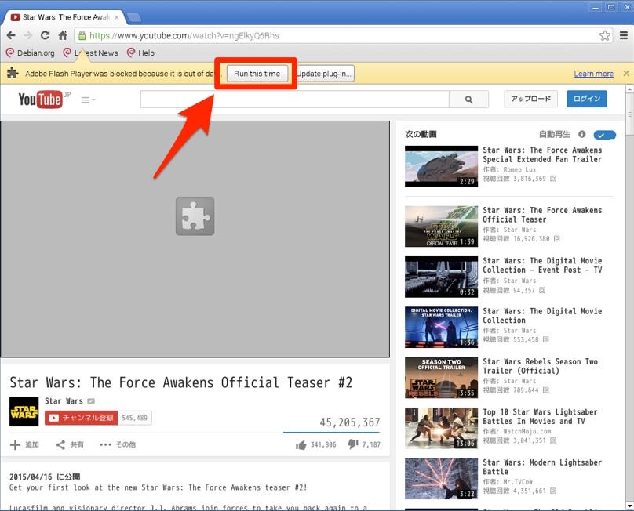
Task: Open the Help bookmark
Action: pos(140,53)
